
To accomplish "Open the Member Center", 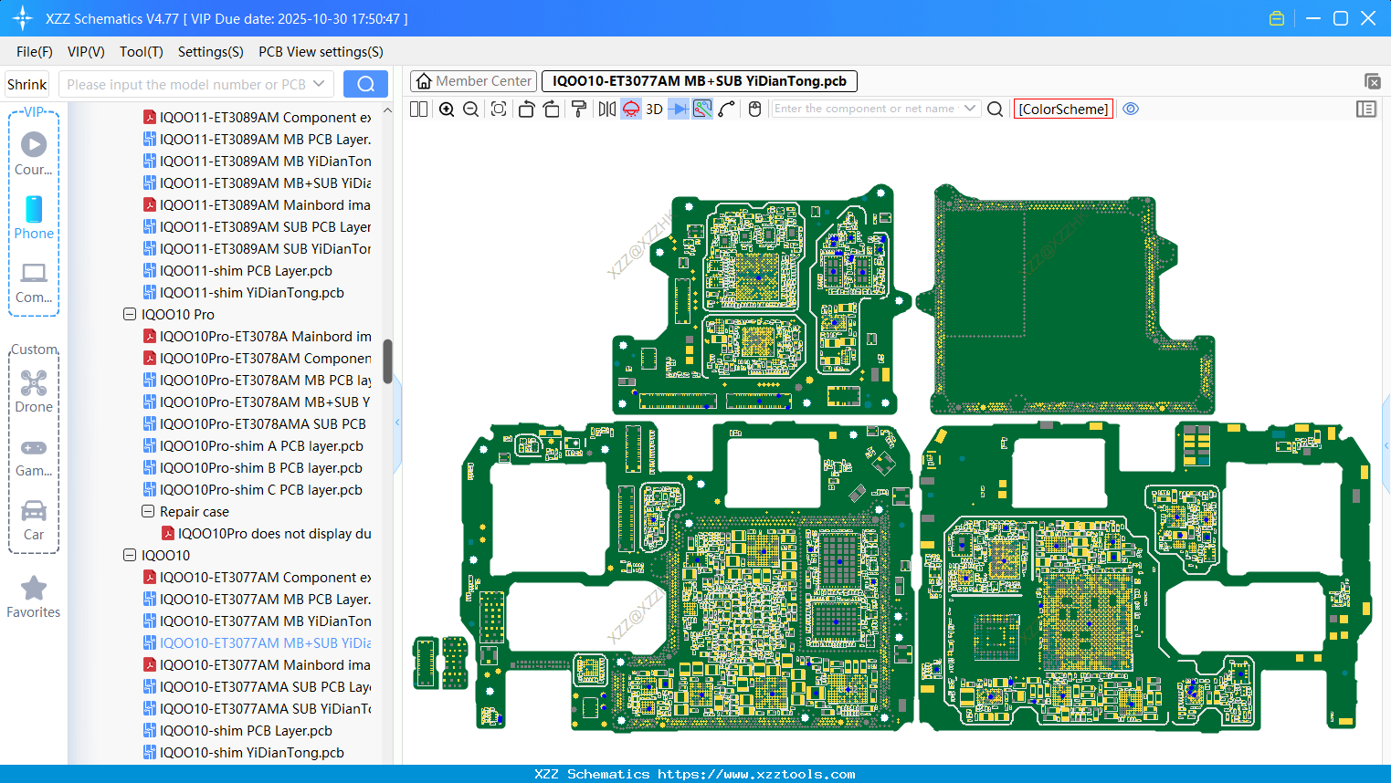I will point(473,81).
